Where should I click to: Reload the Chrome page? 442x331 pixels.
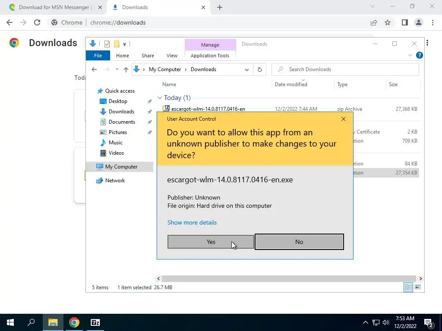tap(37, 22)
